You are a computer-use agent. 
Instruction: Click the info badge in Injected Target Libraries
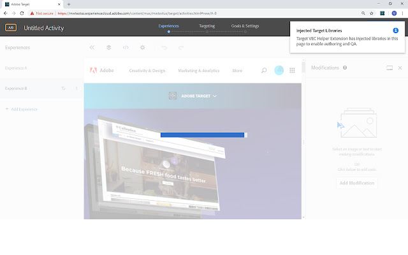click(395, 31)
